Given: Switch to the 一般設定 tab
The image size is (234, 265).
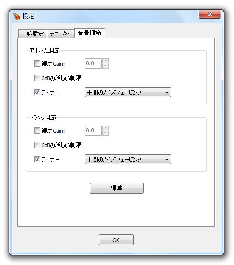Looking at the screenshot, I should (33, 34).
